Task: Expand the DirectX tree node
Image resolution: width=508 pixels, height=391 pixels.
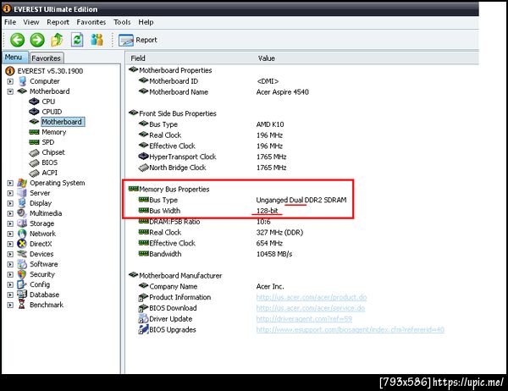Action: point(10,244)
